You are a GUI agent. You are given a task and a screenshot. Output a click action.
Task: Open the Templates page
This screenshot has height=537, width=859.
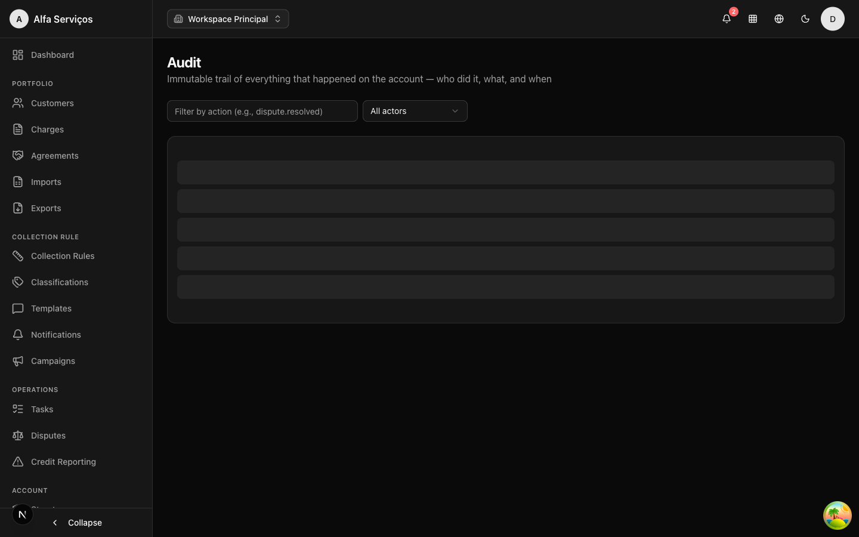(76, 308)
